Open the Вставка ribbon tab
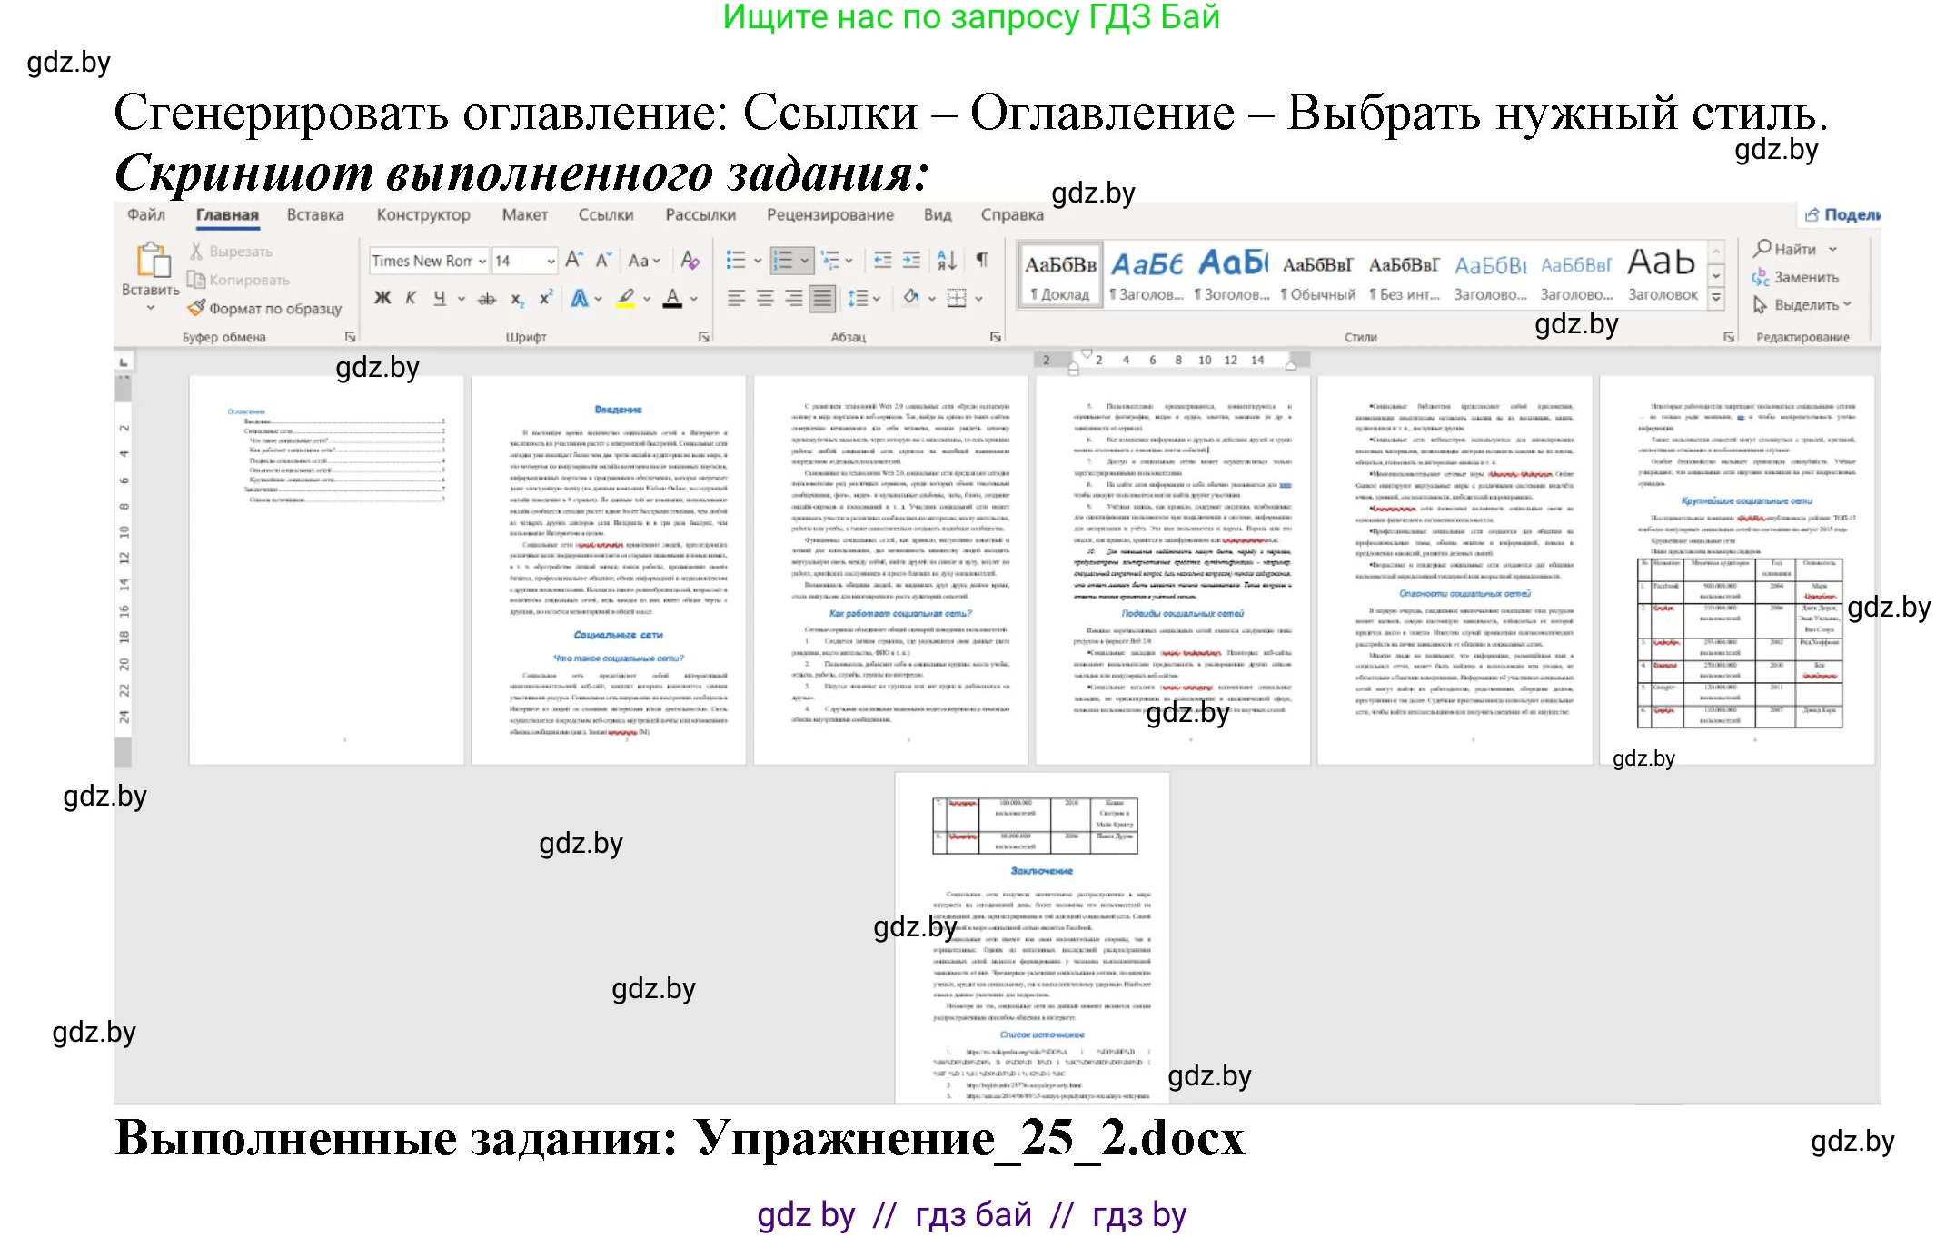 coord(315,215)
